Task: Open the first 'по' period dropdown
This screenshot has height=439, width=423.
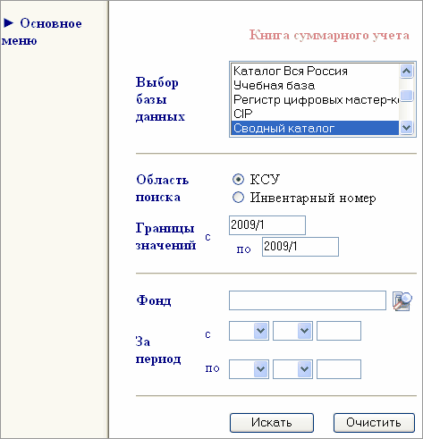Action: coord(249,369)
